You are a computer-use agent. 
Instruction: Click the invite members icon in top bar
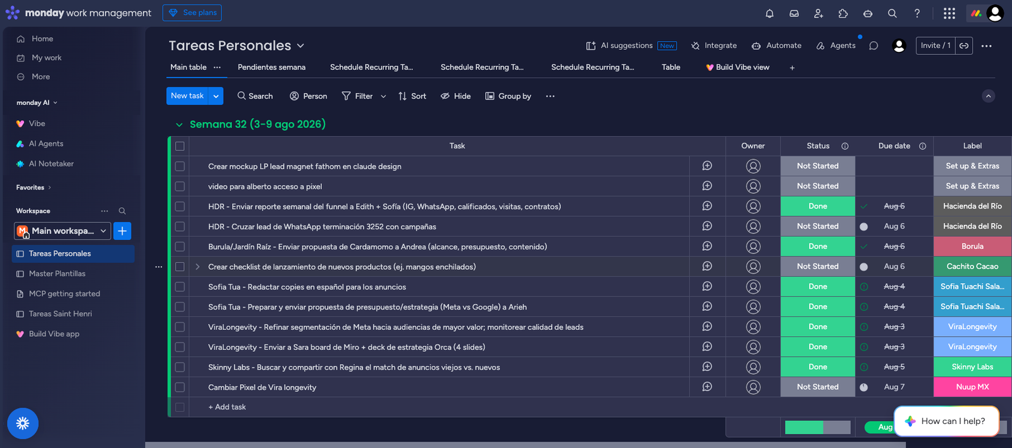pos(818,13)
